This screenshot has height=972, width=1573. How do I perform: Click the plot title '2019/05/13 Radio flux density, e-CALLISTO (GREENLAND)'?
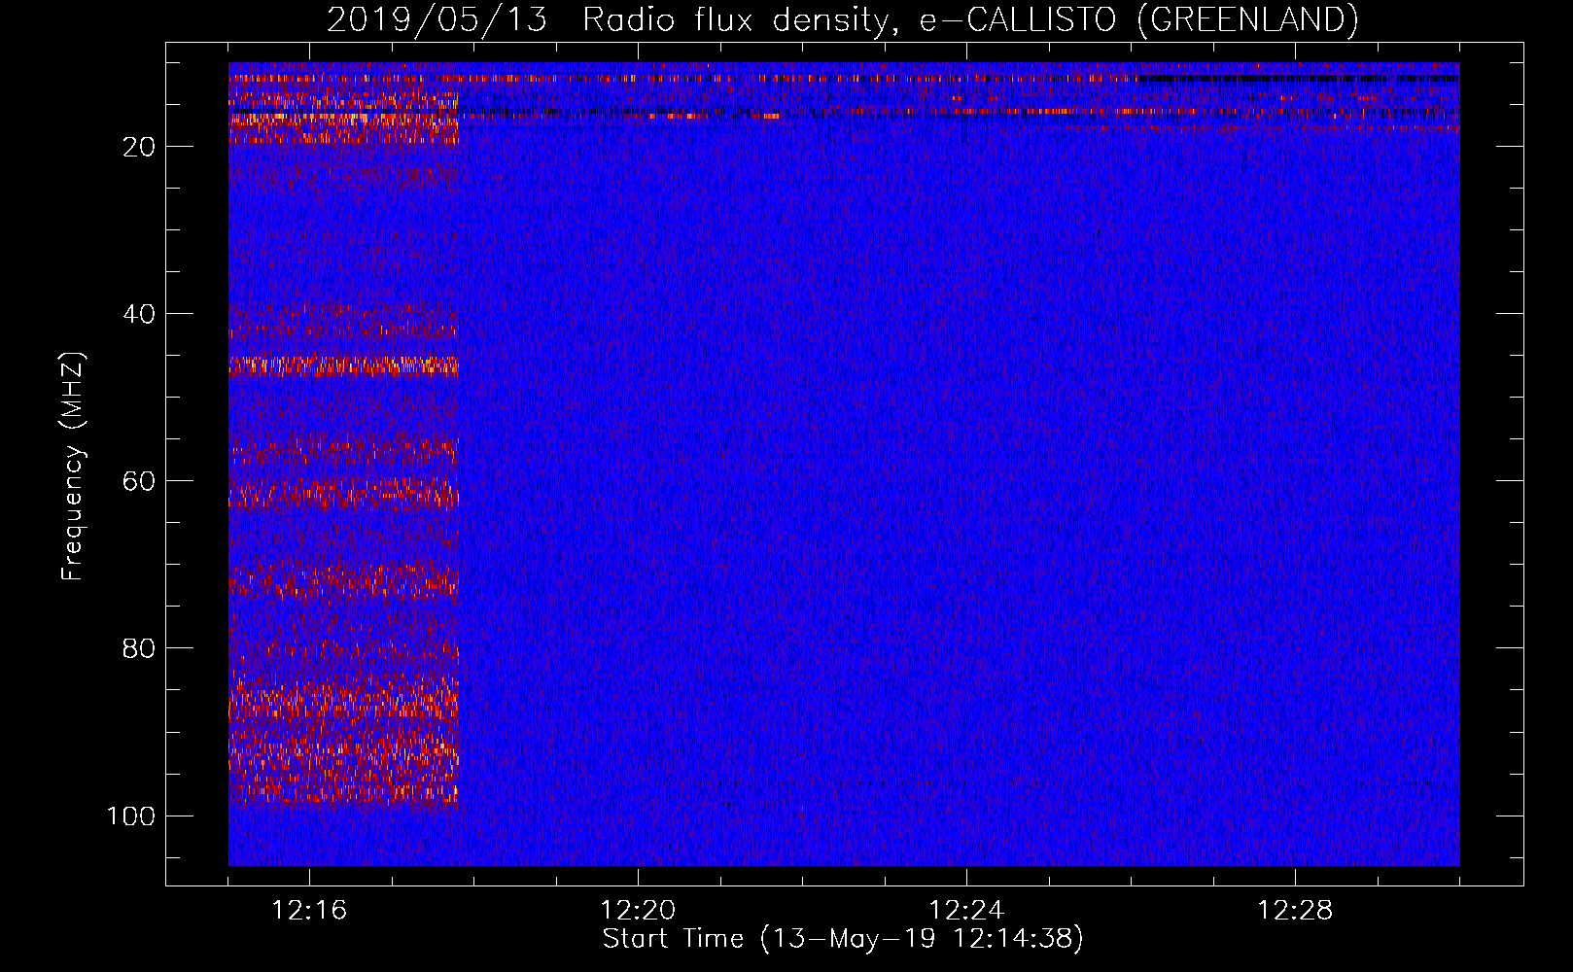click(842, 19)
